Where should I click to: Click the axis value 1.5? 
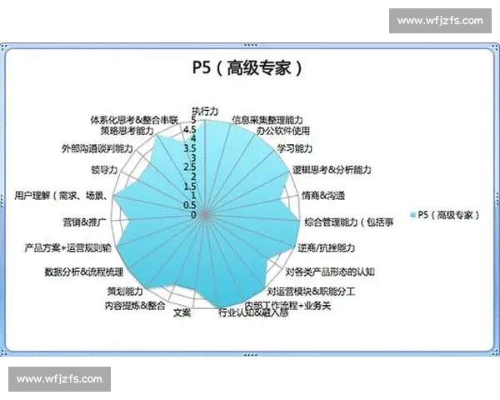pos(190,186)
